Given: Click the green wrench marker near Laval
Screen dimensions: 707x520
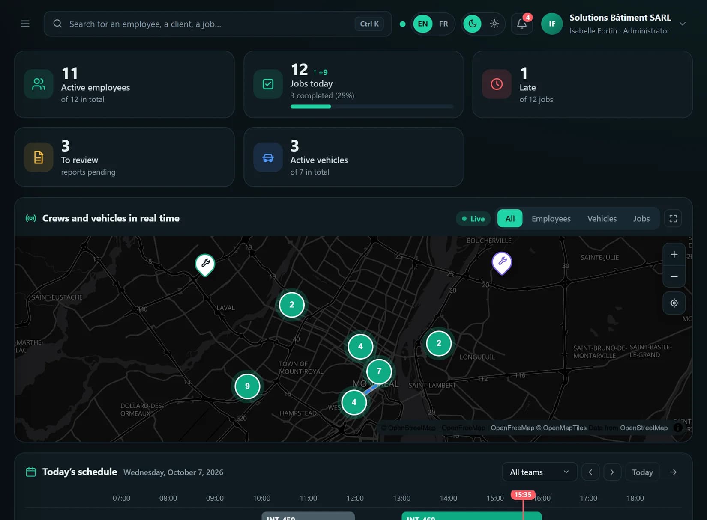Looking at the screenshot, I should [x=205, y=264].
